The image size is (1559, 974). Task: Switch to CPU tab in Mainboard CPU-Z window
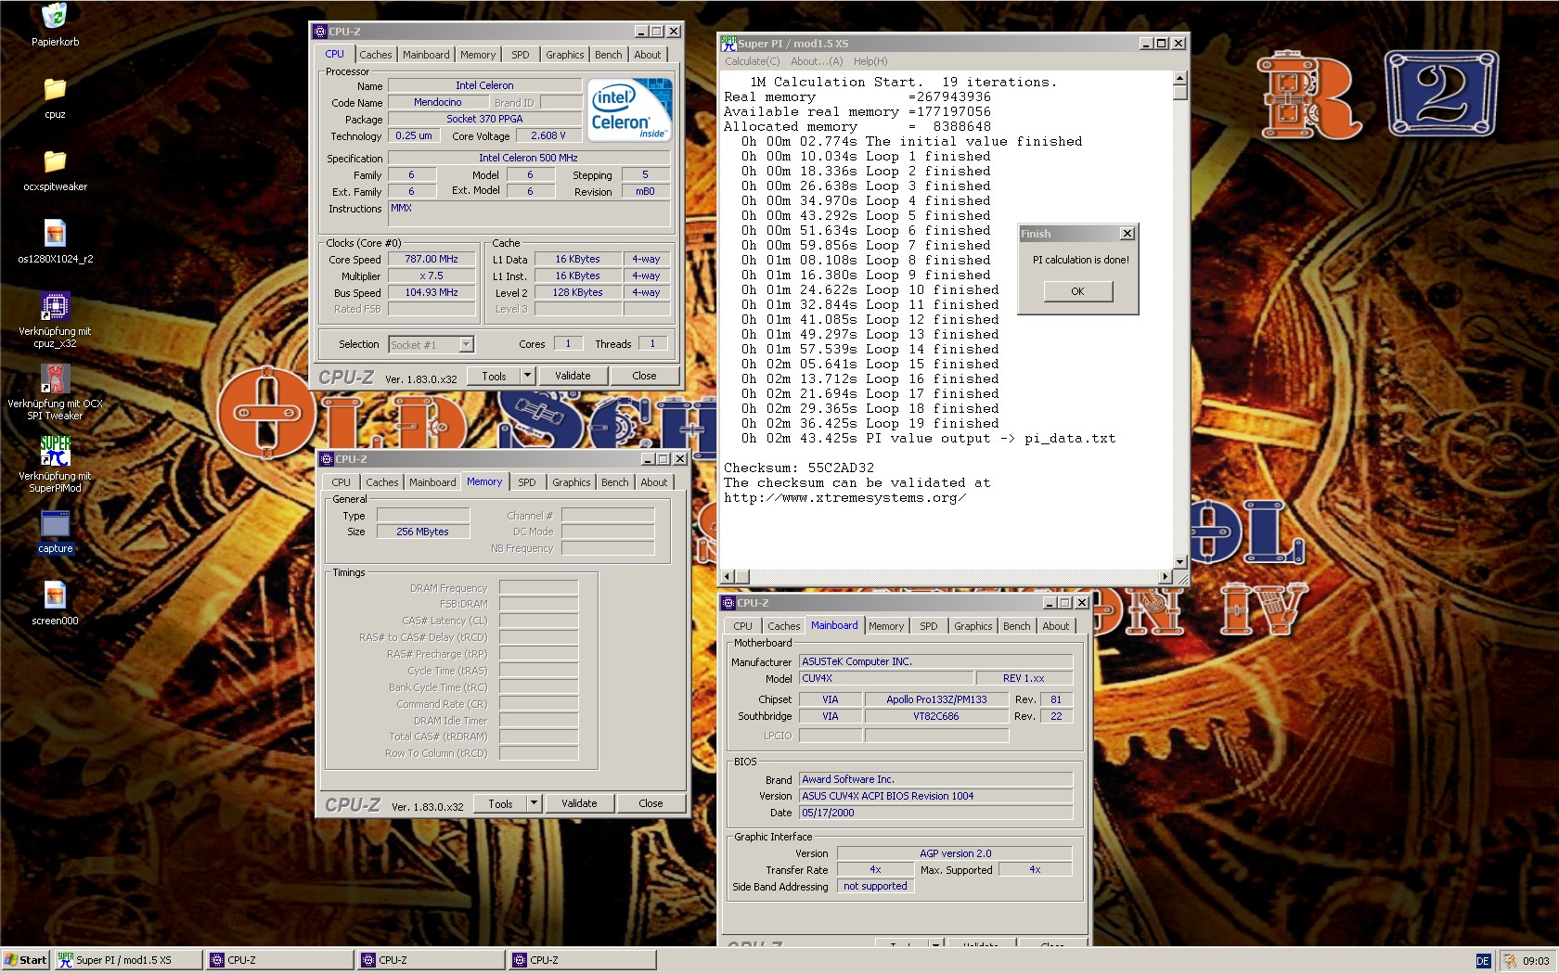(x=742, y=626)
